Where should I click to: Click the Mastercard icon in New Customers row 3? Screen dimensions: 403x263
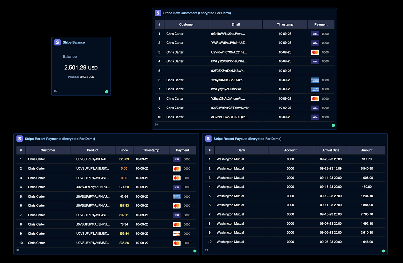tap(315, 52)
